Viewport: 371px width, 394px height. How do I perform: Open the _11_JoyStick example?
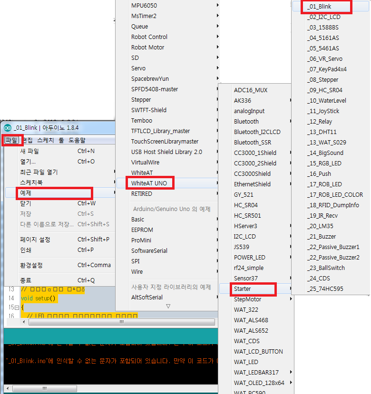coord(331,111)
